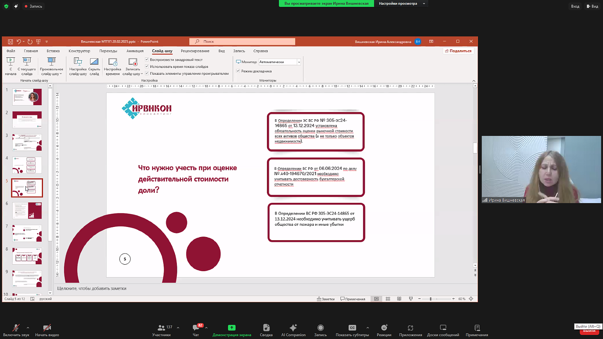Click the Notes button in the status bar

tap(326, 299)
